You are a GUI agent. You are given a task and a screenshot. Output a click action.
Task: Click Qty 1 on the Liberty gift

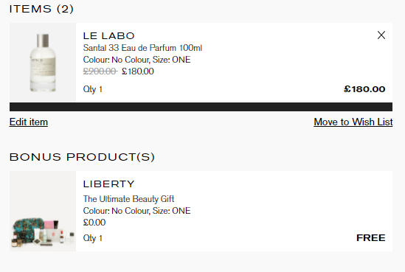click(93, 238)
